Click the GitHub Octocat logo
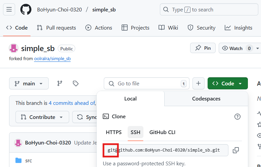The image size is (261, 167). click(x=26, y=9)
